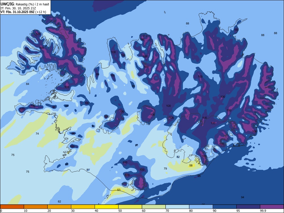The height and width of the screenshot is (213, 284).
Task: Click the orange 10–20 legend swatch
Action: 36,207
